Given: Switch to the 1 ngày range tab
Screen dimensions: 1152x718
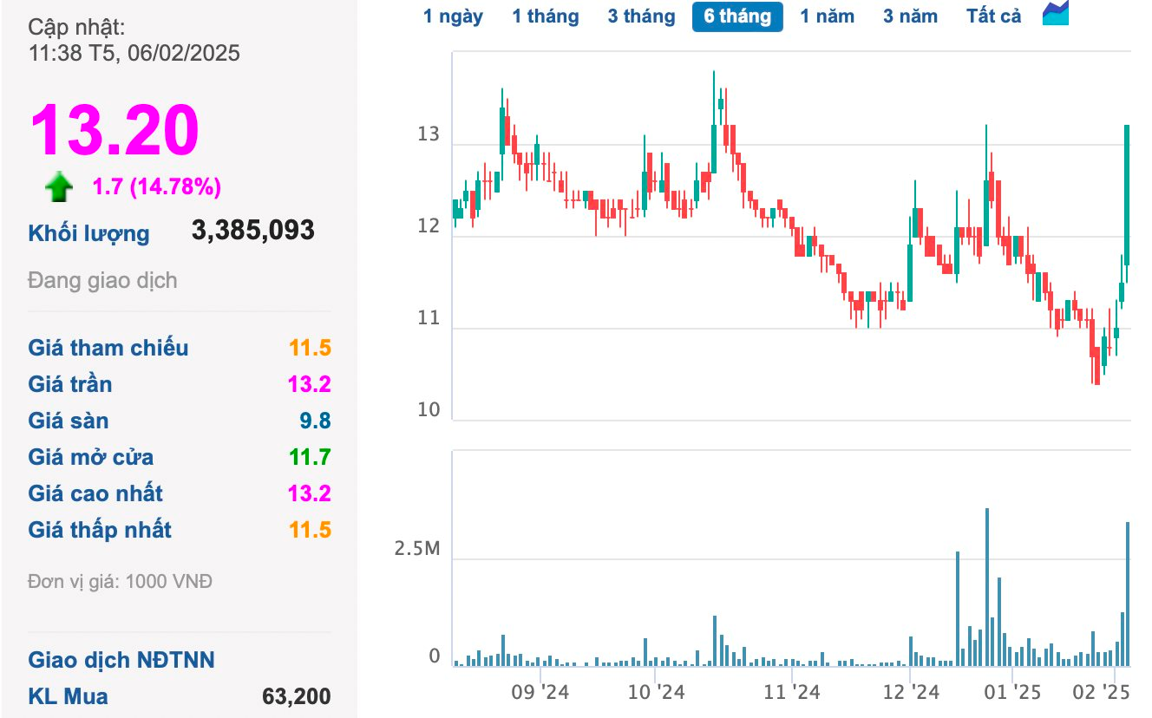Looking at the screenshot, I should (x=453, y=16).
